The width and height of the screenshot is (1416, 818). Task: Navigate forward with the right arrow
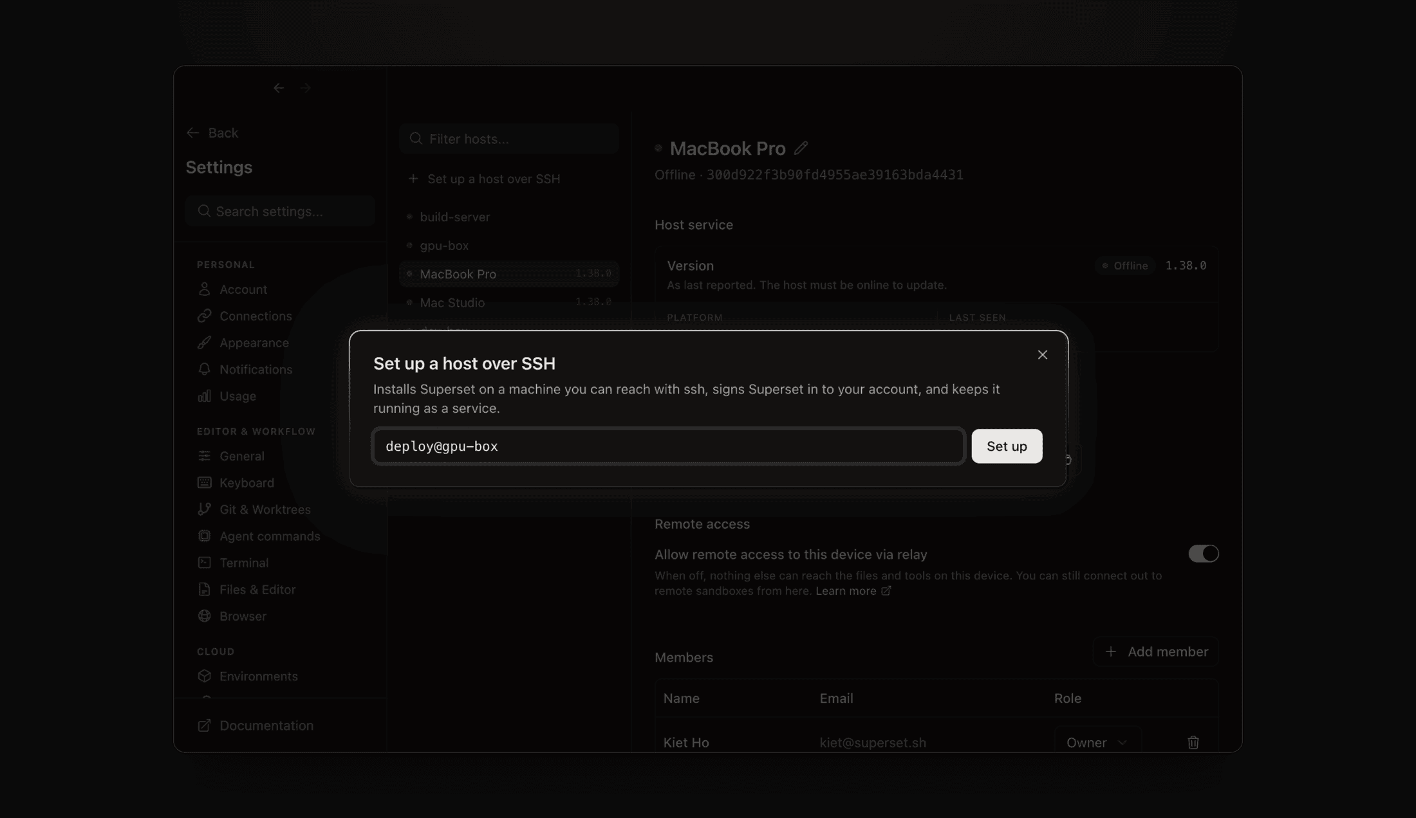[x=305, y=88]
